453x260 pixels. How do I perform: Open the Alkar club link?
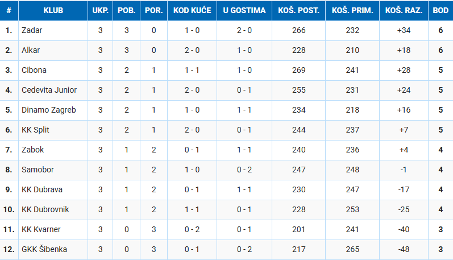point(31,50)
